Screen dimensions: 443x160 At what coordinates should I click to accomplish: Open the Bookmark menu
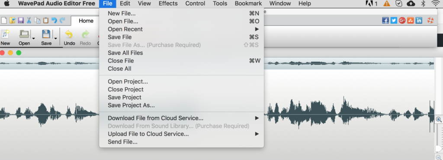[x=248, y=3]
